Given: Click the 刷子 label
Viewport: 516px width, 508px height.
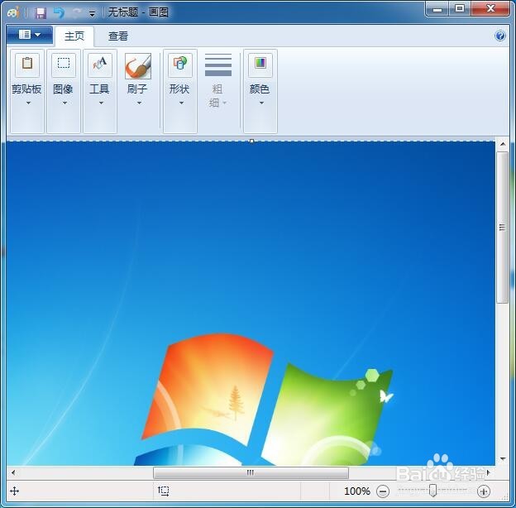Looking at the screenshot, I should tap(137, 89).
